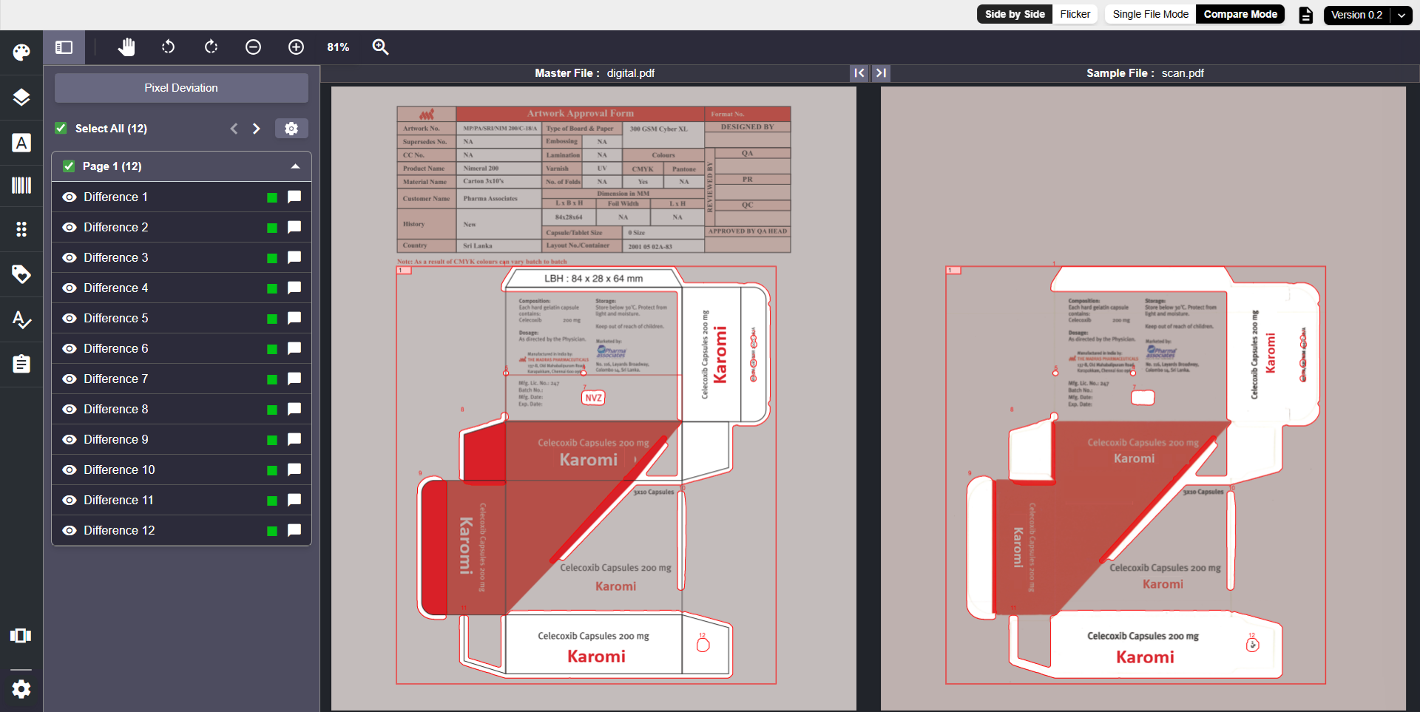Image resolution: width=1420 pixels, height=712 pixels.
Task: Click green status square for Difference 6
Action: pos(272,349)
